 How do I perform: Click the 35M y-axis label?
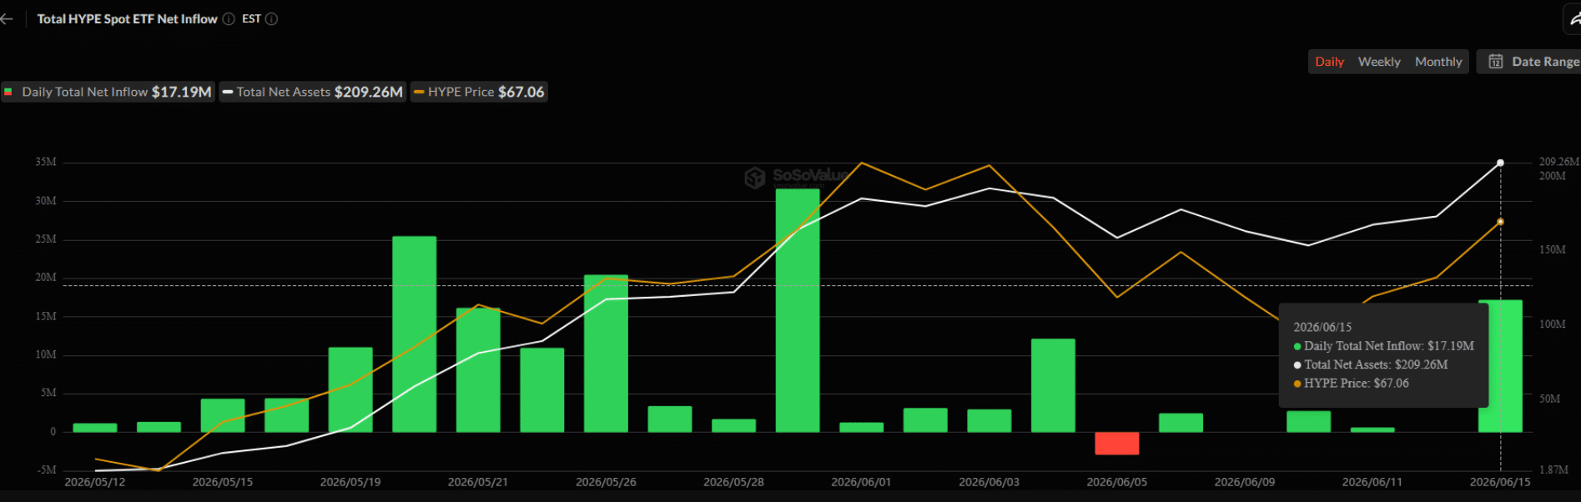(46, 162)
